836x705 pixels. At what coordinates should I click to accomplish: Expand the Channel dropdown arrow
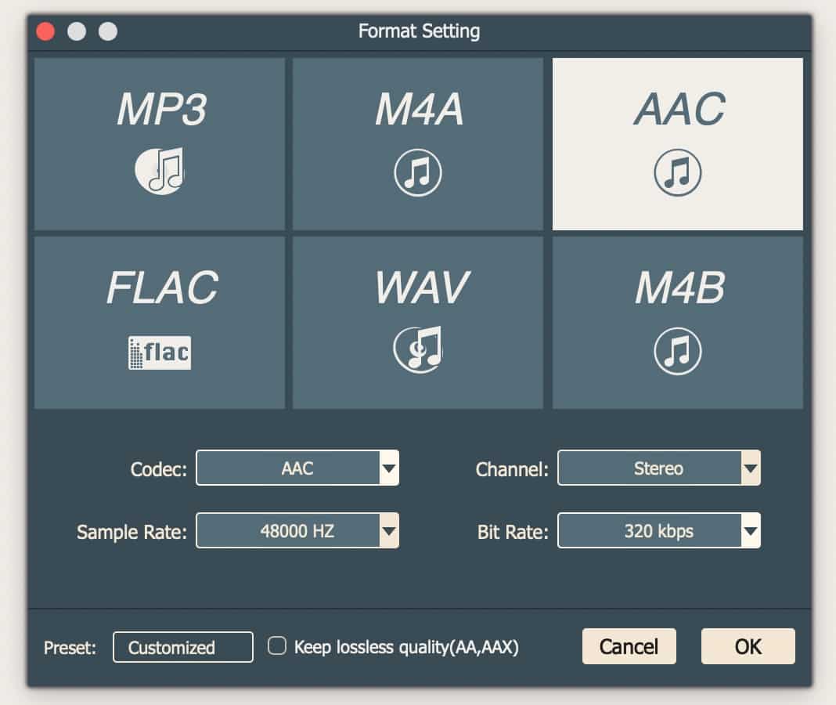[750, 468]
